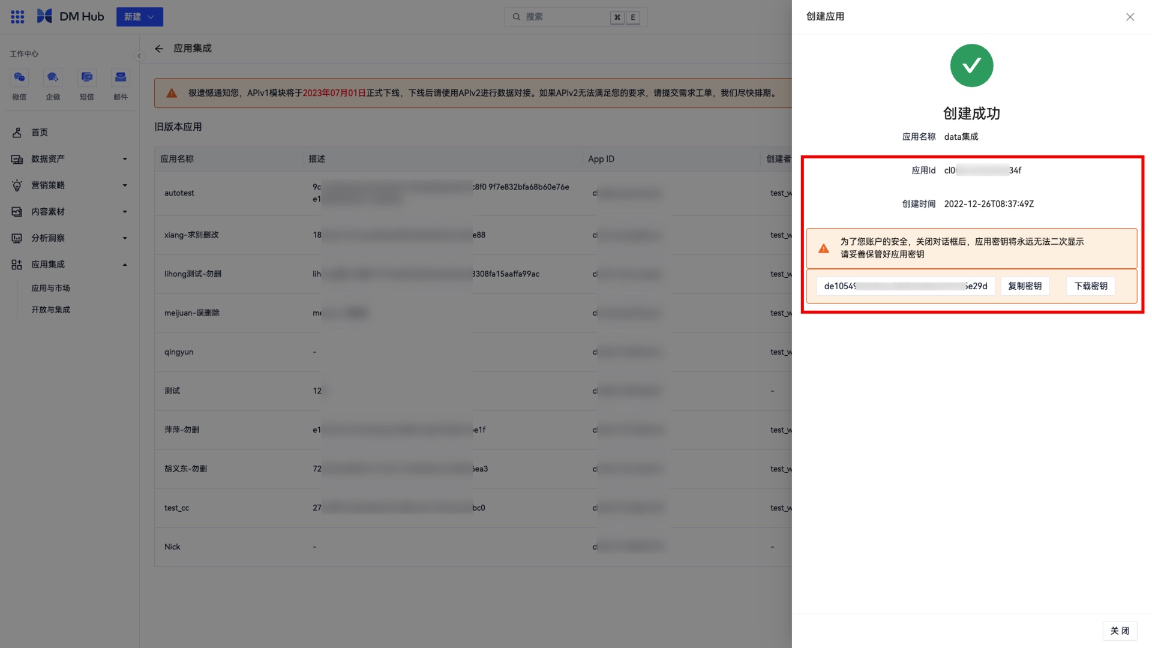Go back with the arrow beside 应用集成
This screenshot has height=648, width=1152.
point(159,49)
